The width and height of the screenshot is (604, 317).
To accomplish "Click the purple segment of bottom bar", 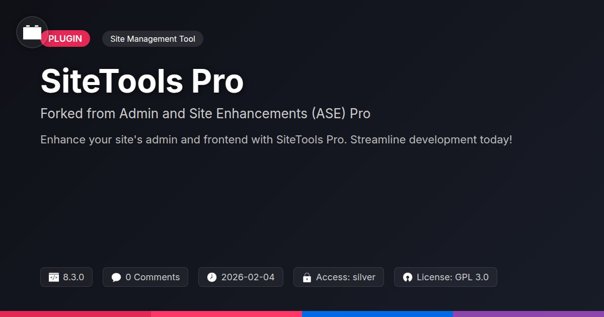I will point(528,314).
